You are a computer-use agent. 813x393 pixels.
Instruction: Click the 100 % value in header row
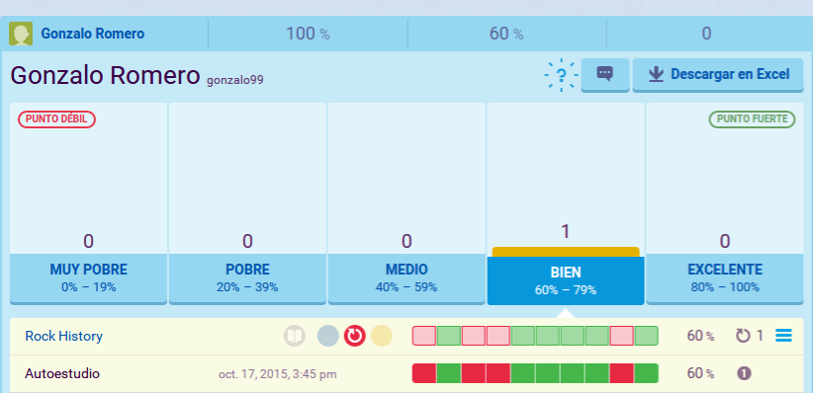(308, 34)
